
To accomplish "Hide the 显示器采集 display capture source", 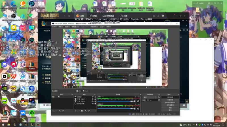I will pos(93,104).
